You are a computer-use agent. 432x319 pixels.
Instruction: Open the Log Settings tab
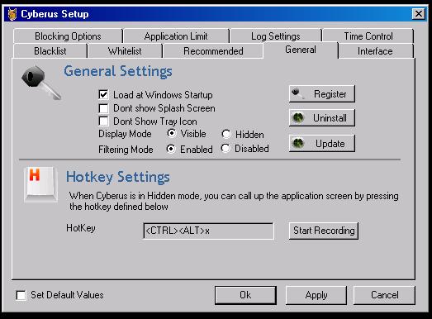(276, 36)
